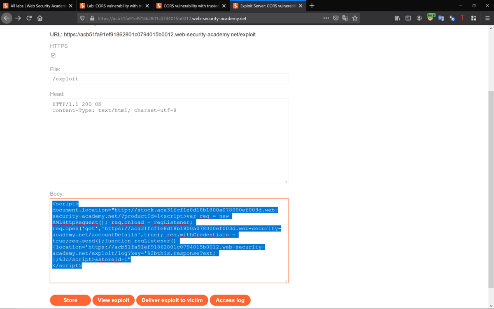This screenshot has height=309, width=494.
Task: Close the Exploit Server tab
Action: coord(301,6)
